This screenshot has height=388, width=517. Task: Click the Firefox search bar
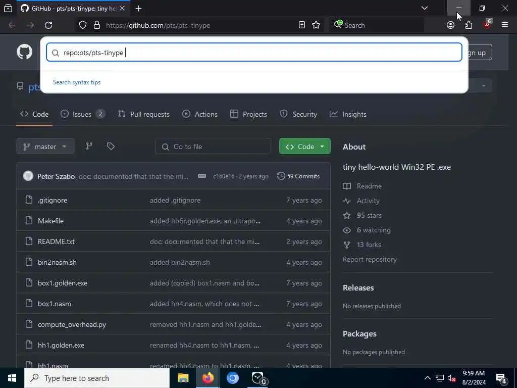pos(377,25)
